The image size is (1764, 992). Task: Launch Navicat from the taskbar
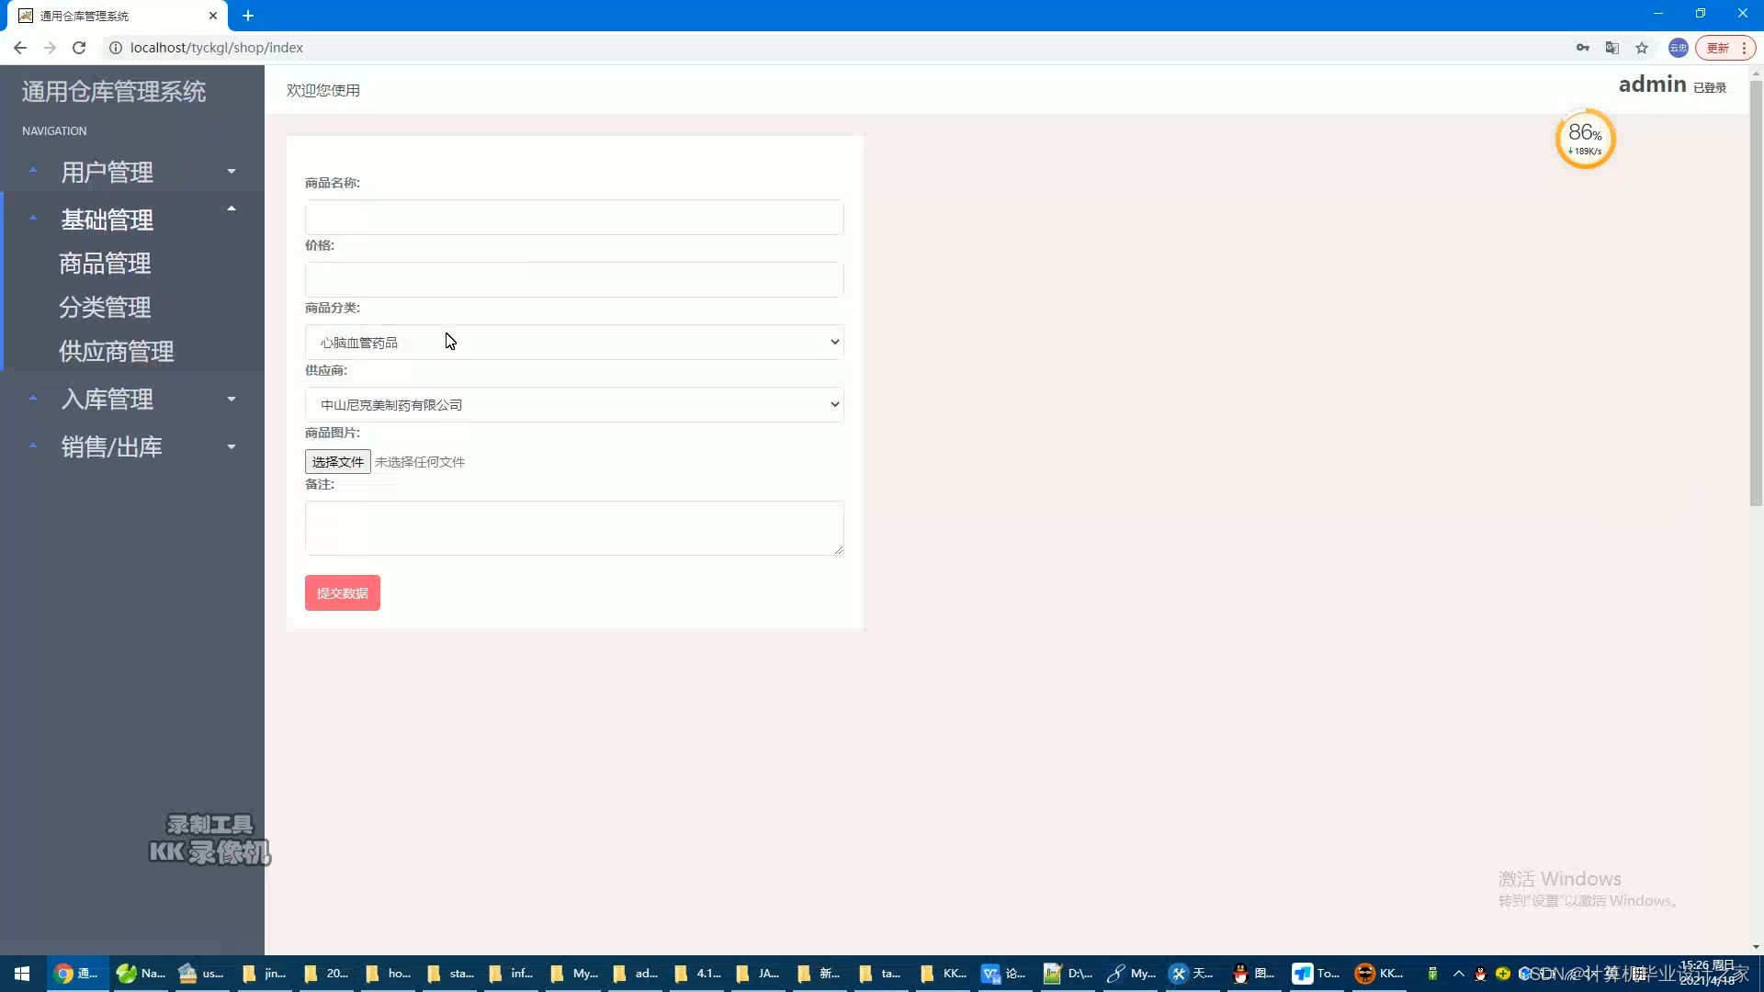(x=126, y=974)
